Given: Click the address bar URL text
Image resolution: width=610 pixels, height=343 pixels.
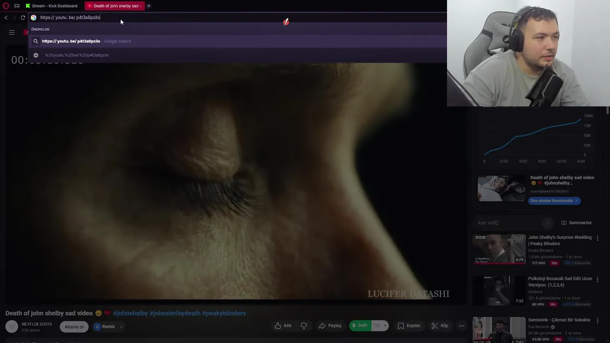Looking at the screenshot, I should (x=70, y=18).
